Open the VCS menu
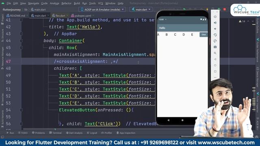Screen dimensions: 260x146 (100, 3)
